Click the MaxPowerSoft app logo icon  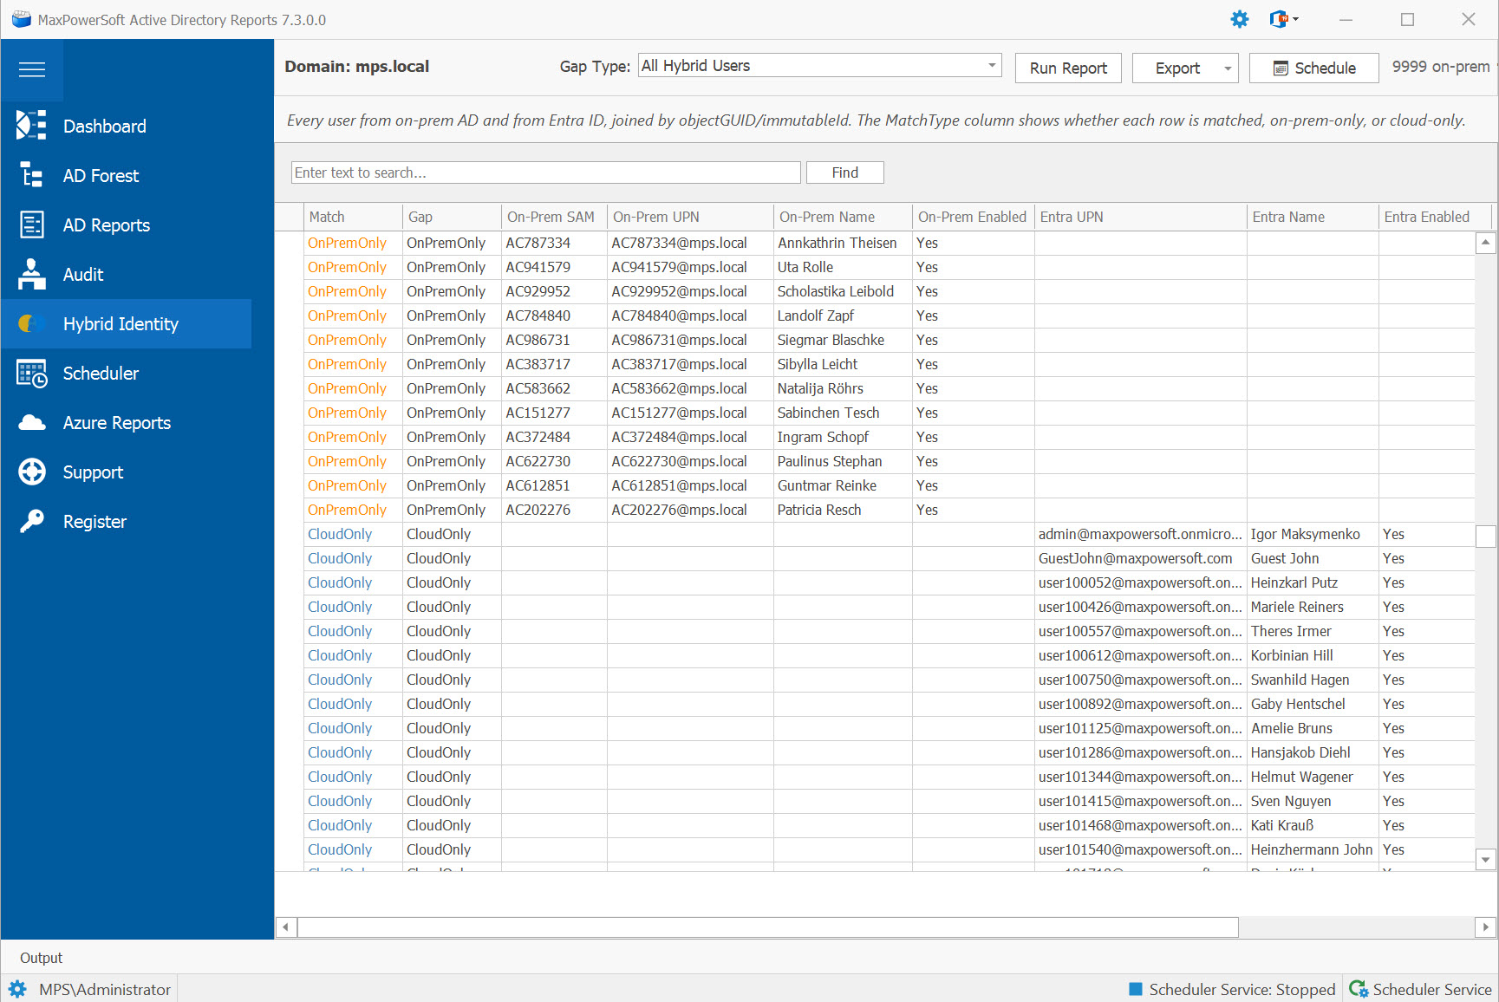tap(21, 19)
